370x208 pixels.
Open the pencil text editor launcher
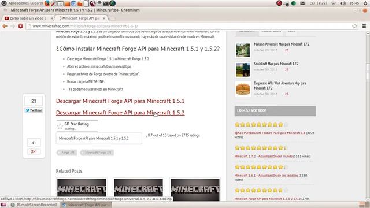[54, 3]
